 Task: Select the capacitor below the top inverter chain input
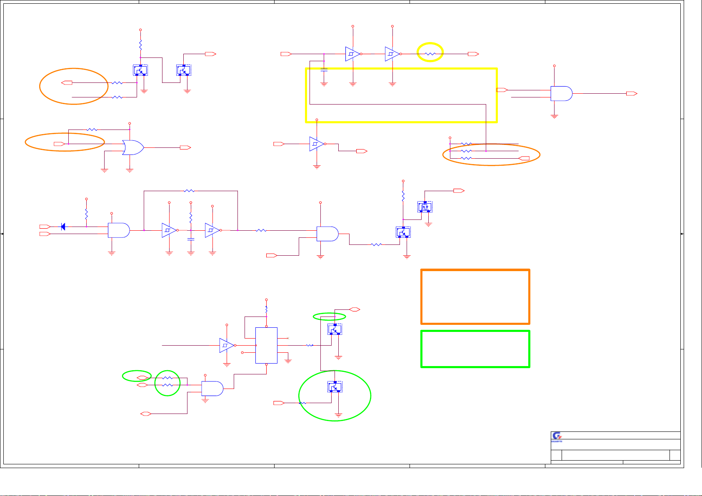coord(324,70)
